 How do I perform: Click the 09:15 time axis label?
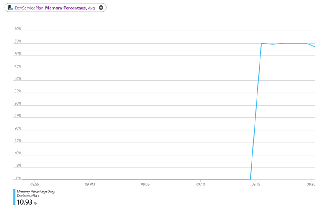256,184
